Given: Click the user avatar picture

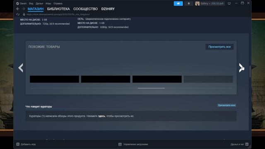Looking at the screenshot, I should pyautogui.click(x=197, y=3).
